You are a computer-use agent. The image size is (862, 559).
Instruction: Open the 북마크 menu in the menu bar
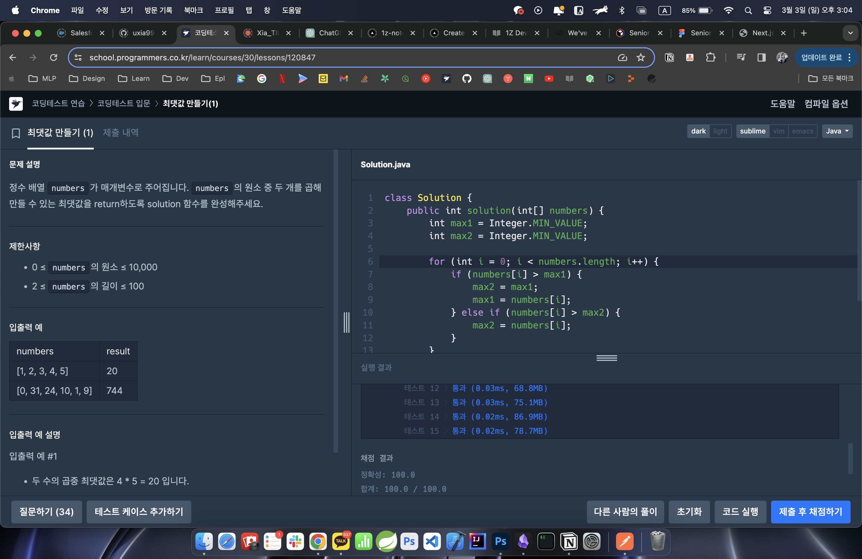click(193, 10)
